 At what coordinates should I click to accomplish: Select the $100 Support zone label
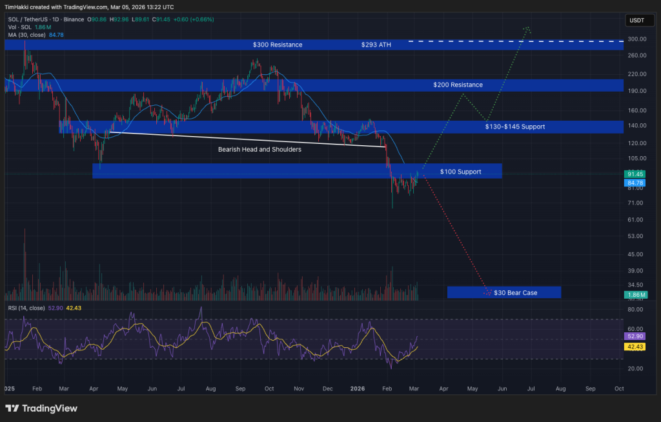(x=460, y=172)
